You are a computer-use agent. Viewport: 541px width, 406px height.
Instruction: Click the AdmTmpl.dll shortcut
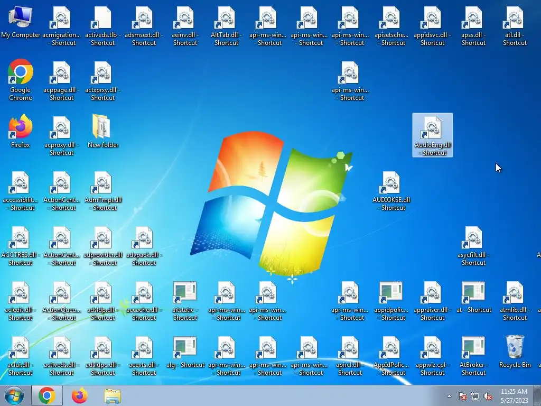click(x=102, y=191)
